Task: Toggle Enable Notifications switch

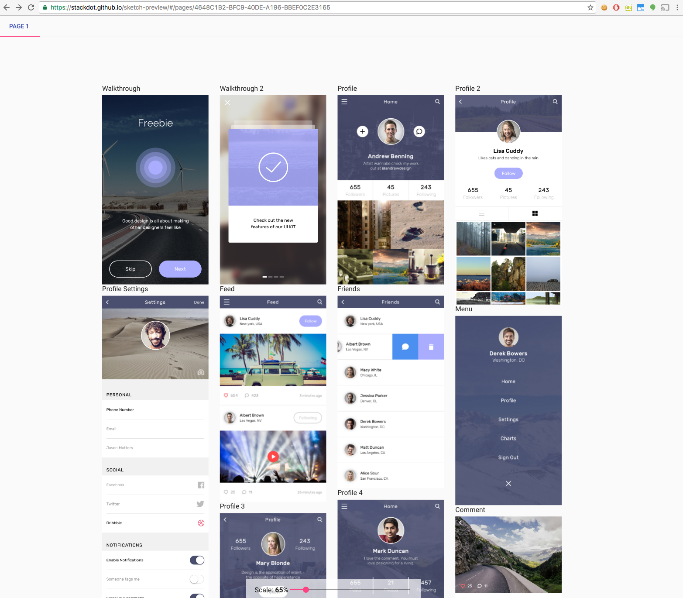Action: [x=197, y=560]
